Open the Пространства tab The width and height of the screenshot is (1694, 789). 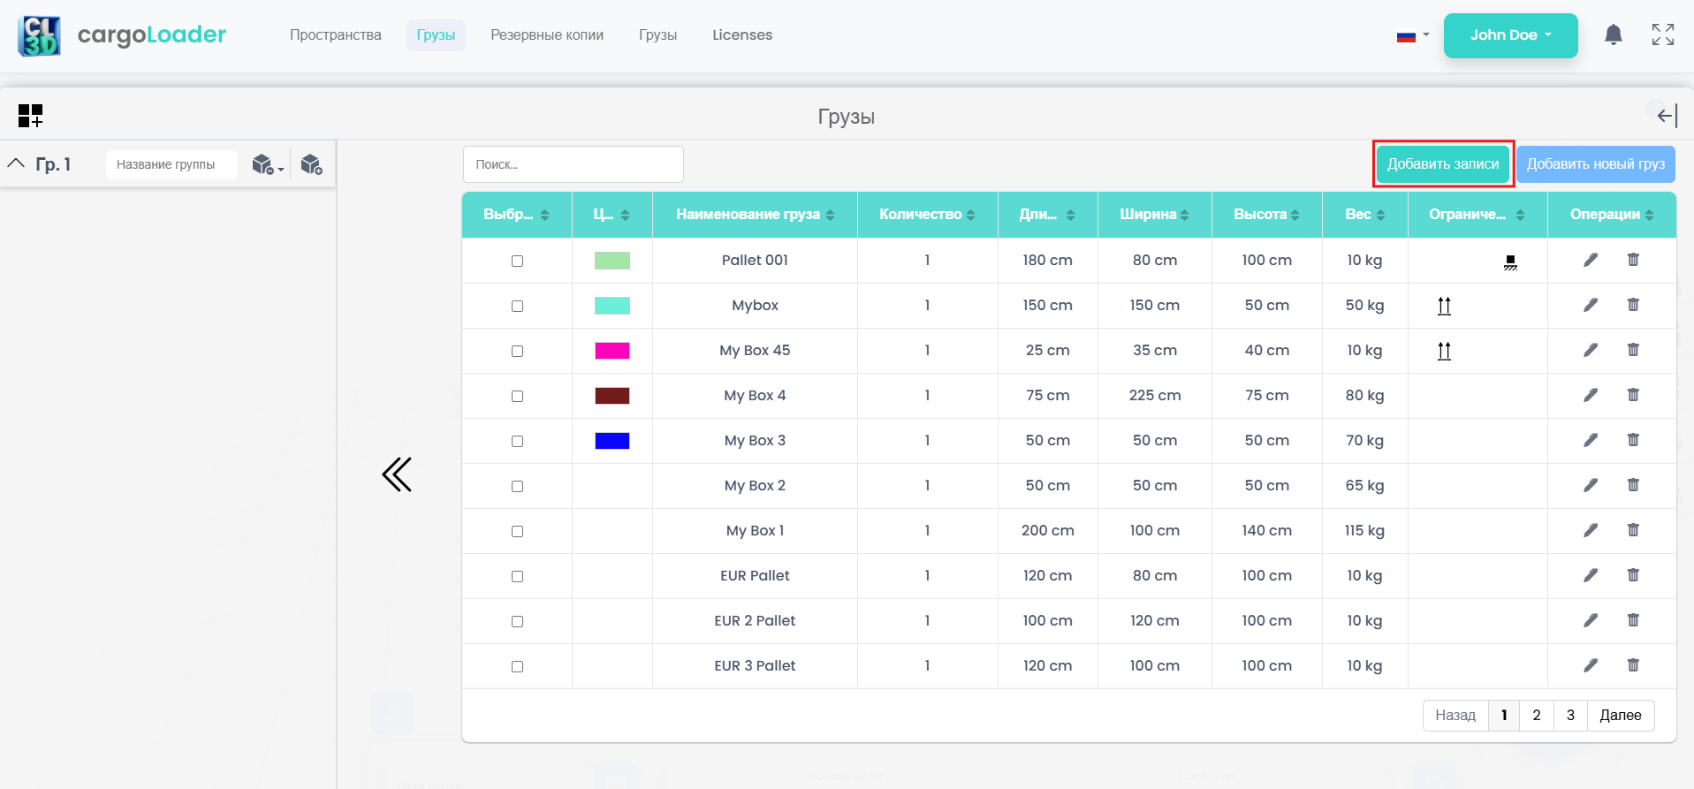[335, 35]
